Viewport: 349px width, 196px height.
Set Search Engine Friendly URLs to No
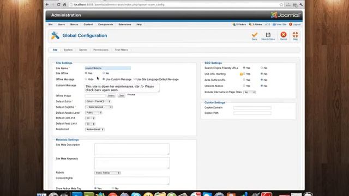262,68
